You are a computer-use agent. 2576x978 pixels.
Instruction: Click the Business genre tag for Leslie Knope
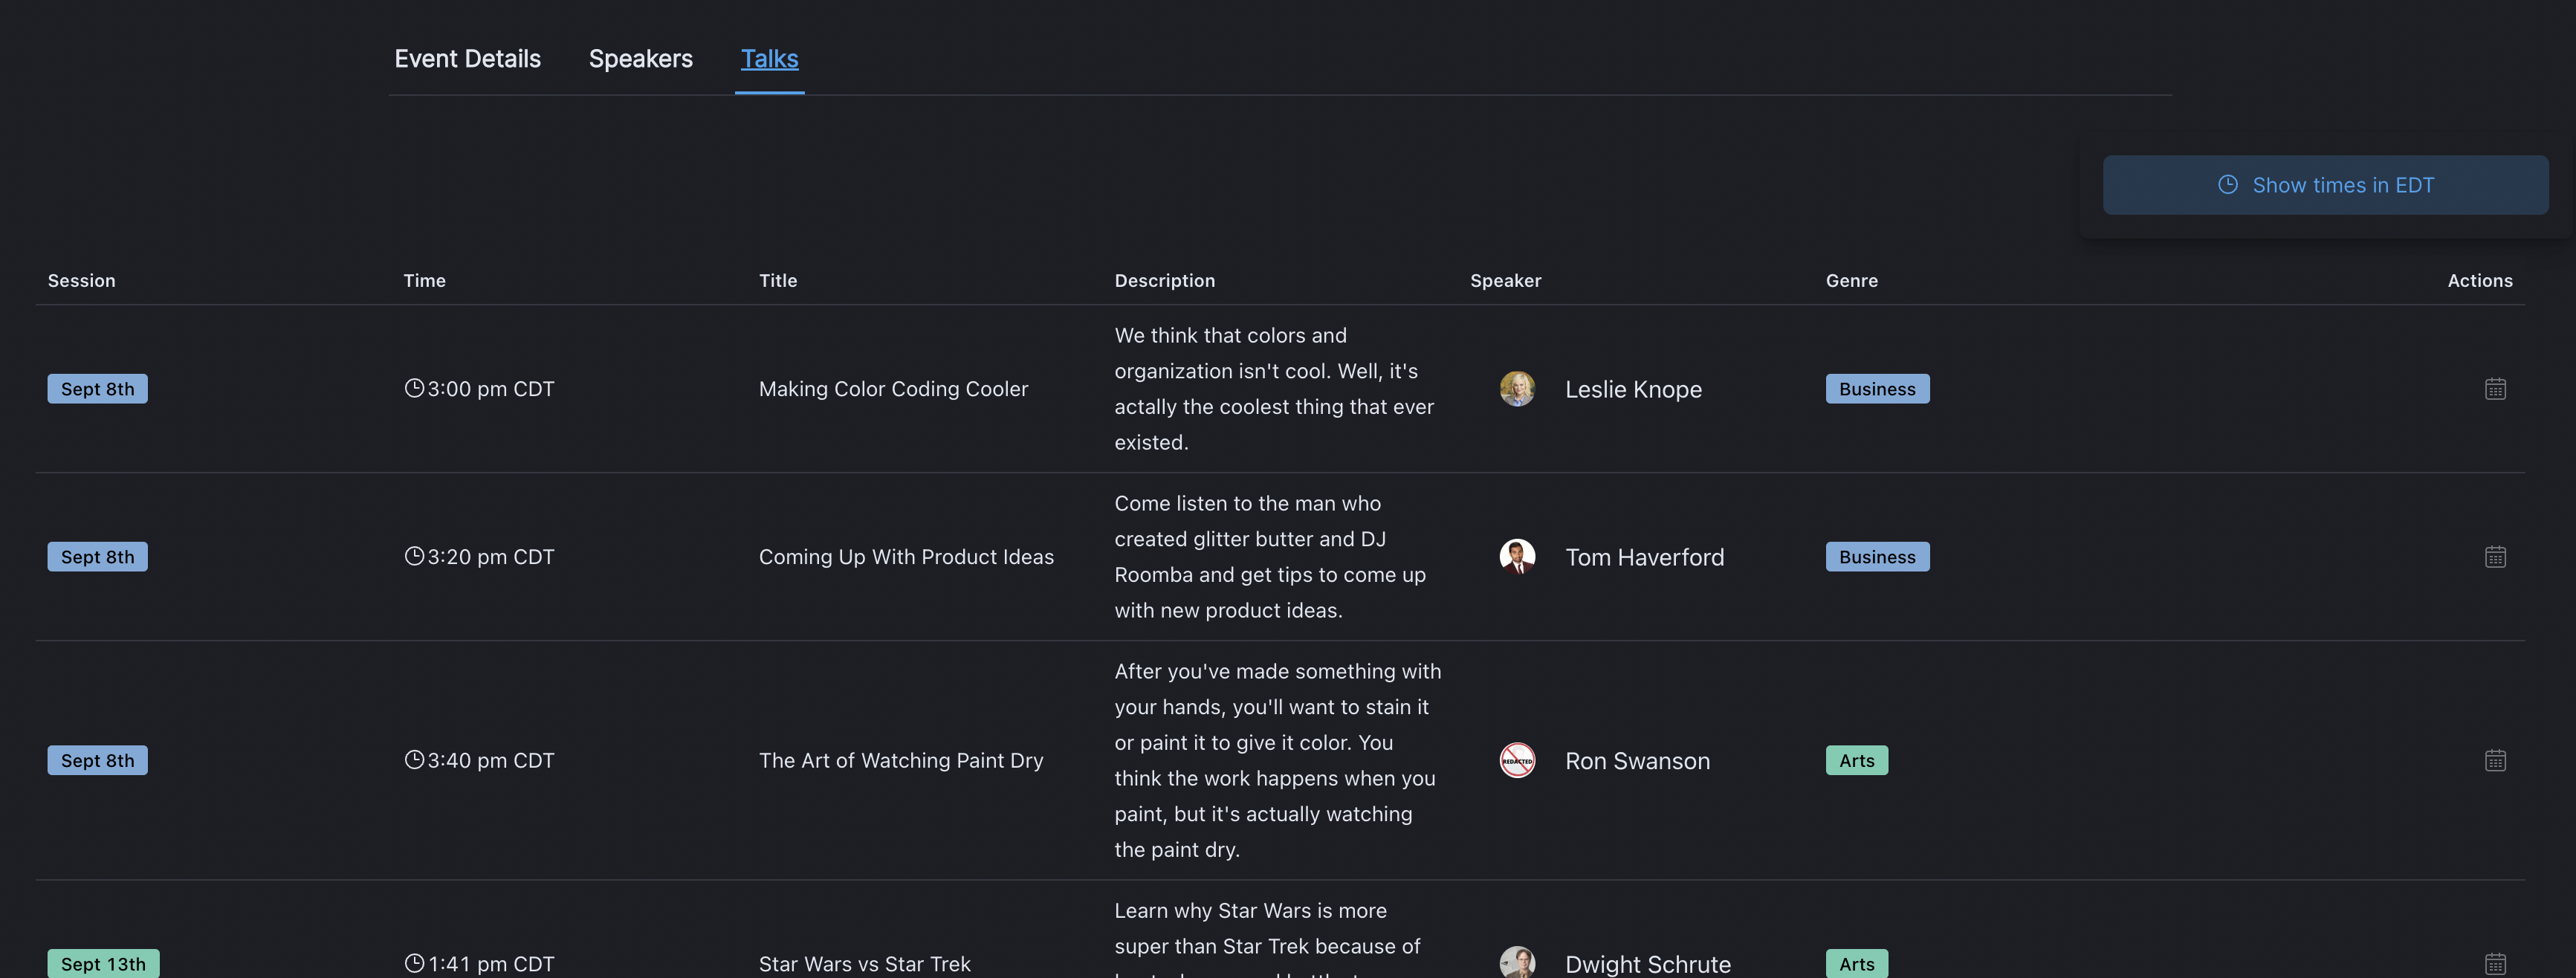(x=1877, y=389)
